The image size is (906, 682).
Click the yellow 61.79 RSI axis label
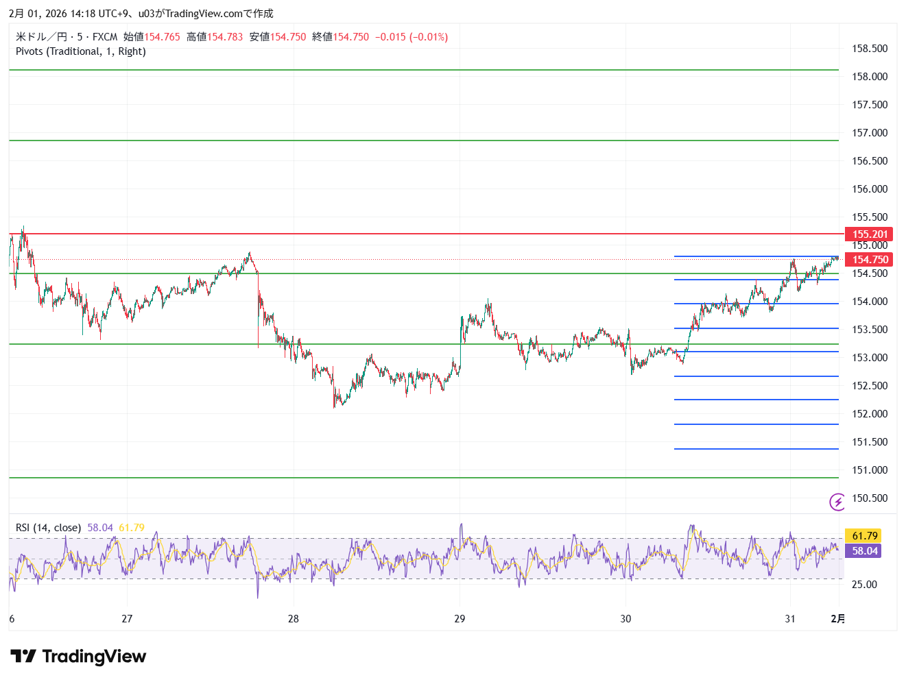click(863, 536)
